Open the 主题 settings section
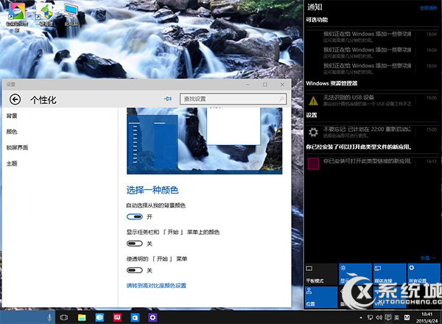Viewport: 442px width, 324px height. click(12, 163)
